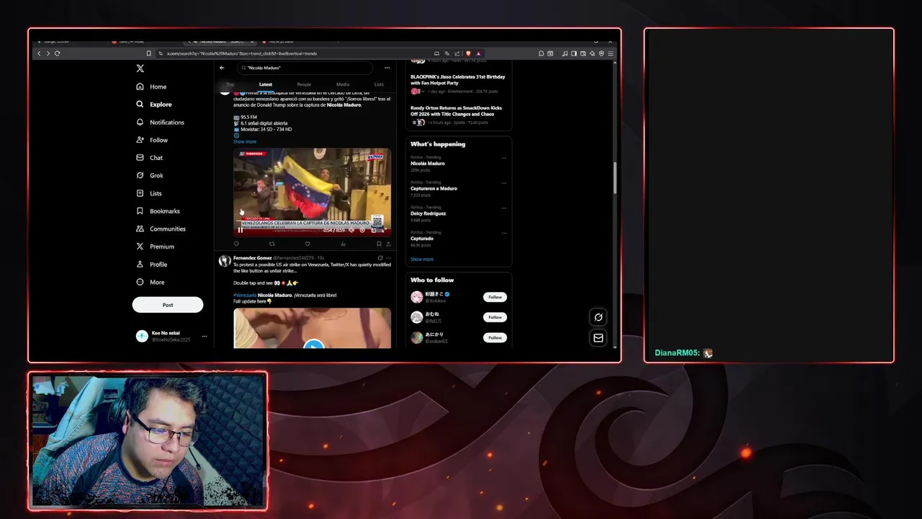Click browser back arrow
Image resolution: width=922 pixels, height=519 pixels.
coord(39,53)
